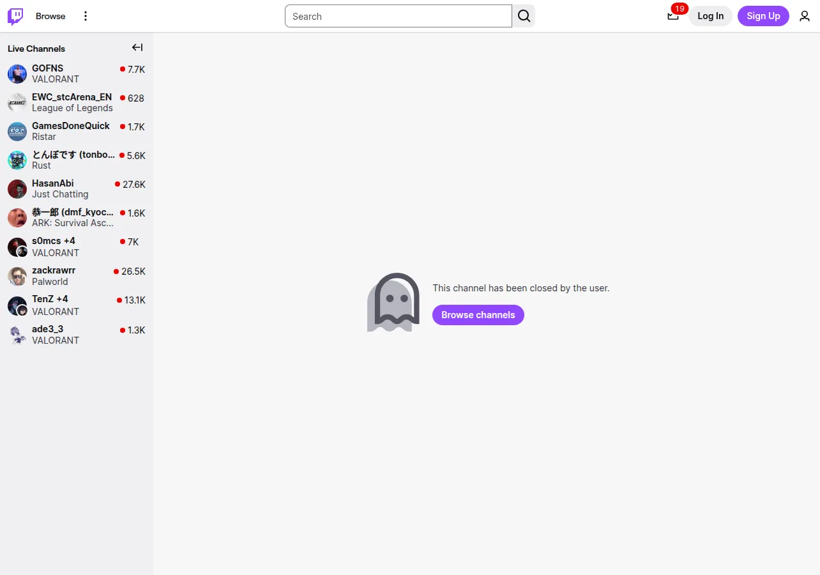Open the ade3_3 channel name link

[x=48, y=329]
